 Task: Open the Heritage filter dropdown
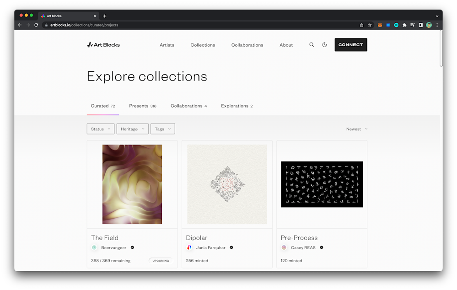[x=132, y=129]
